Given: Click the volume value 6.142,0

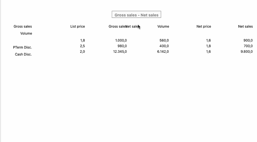Looking at the screenshot, I should (163, 52).
